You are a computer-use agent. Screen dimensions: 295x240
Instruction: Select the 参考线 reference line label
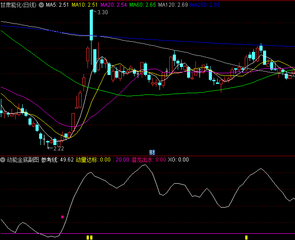coord(57,160)
